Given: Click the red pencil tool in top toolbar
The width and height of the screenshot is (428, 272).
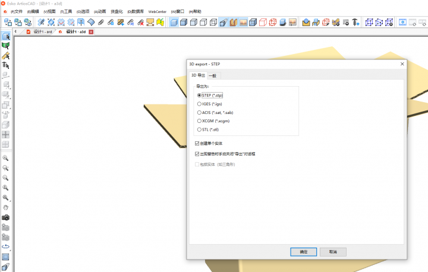Looking at the screenshot, I should click(140, 23).
